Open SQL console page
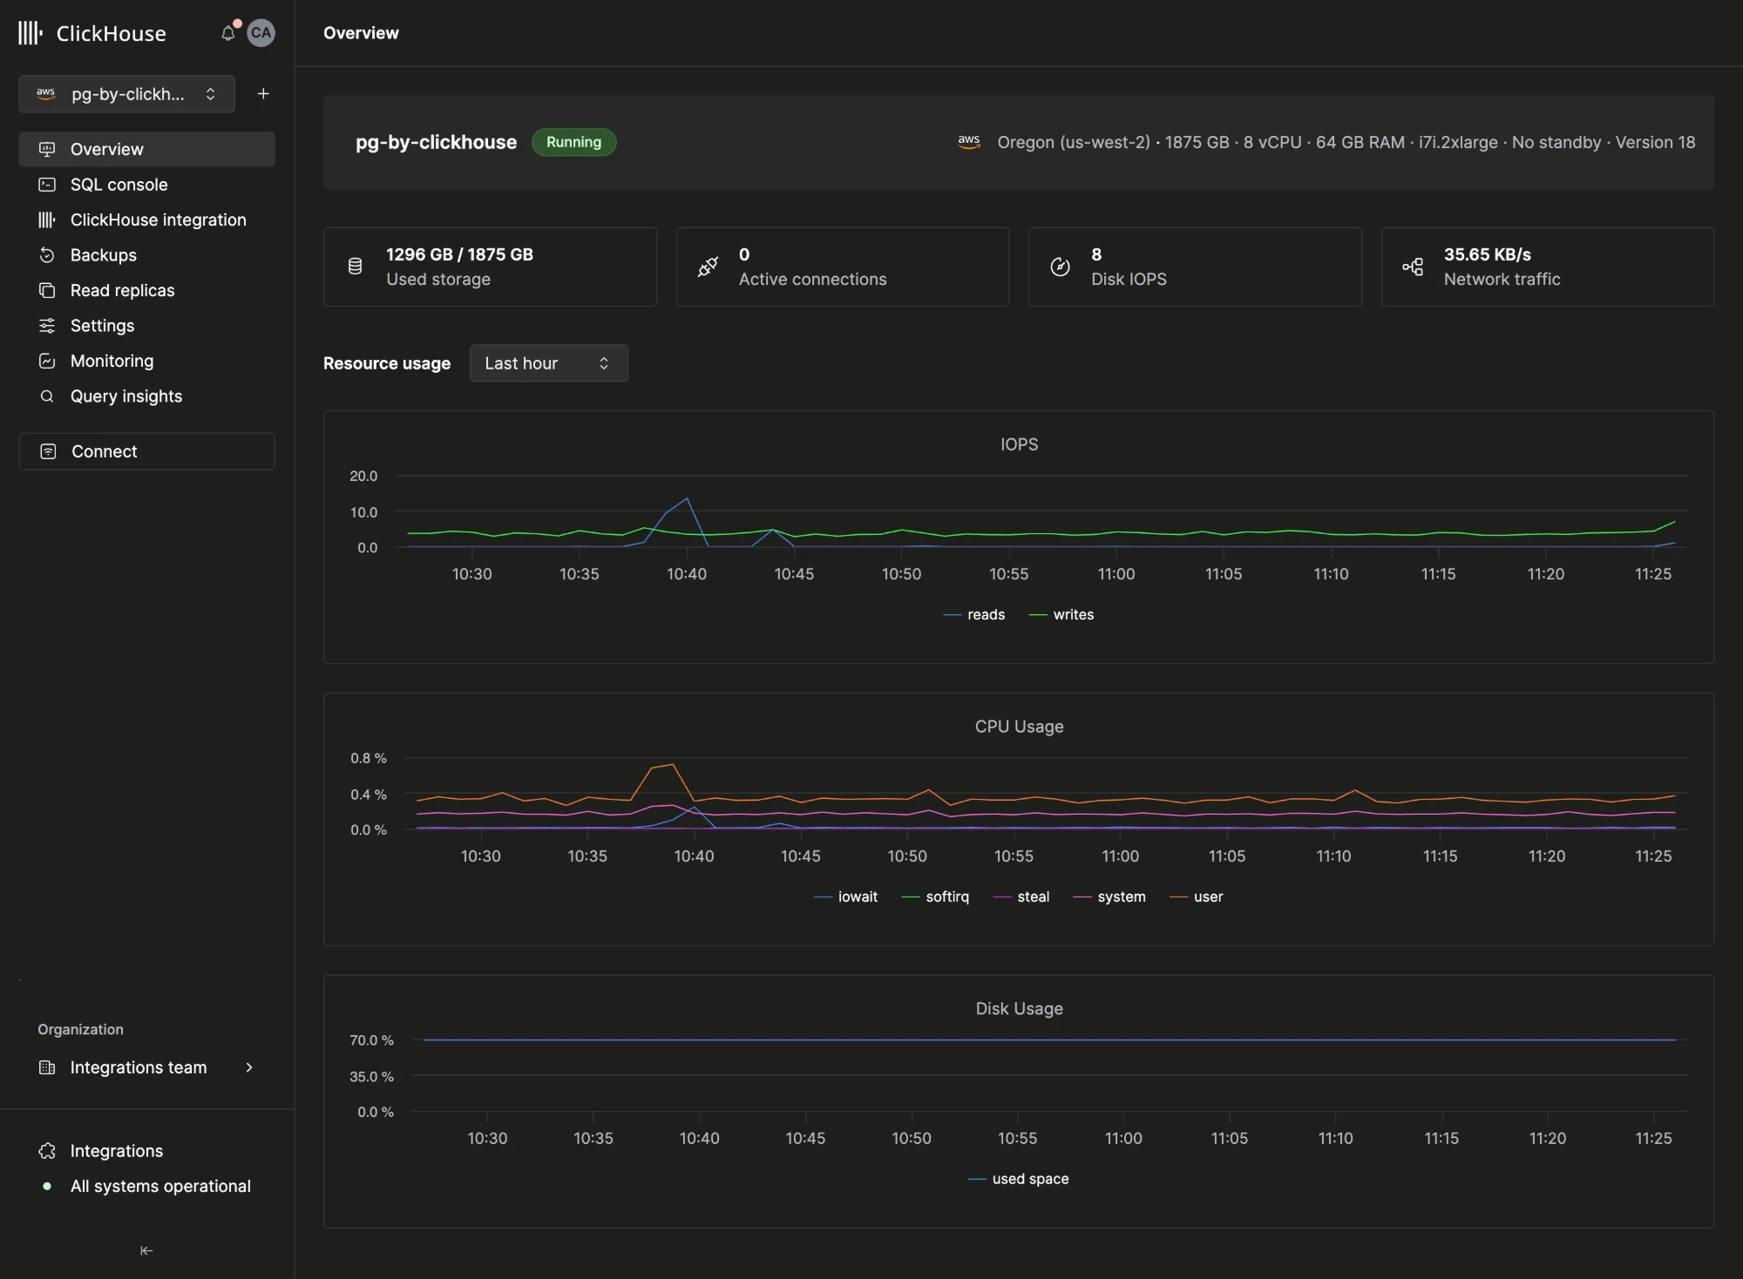This screenshot has width=1743, height=1279. coord(146,185)
